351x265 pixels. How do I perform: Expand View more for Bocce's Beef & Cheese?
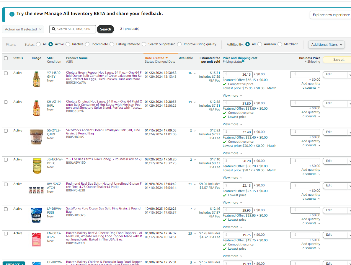point(232,256)
